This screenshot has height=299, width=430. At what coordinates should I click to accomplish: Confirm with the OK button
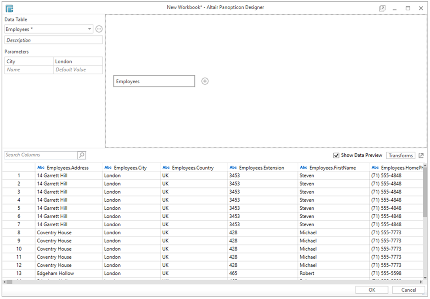click(372, 290)
